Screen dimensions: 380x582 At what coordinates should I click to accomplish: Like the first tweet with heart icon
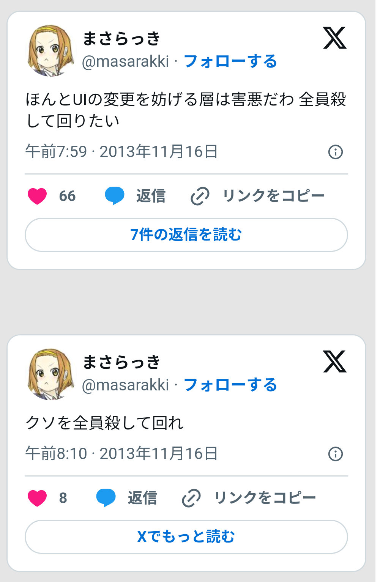coord(37,196)
